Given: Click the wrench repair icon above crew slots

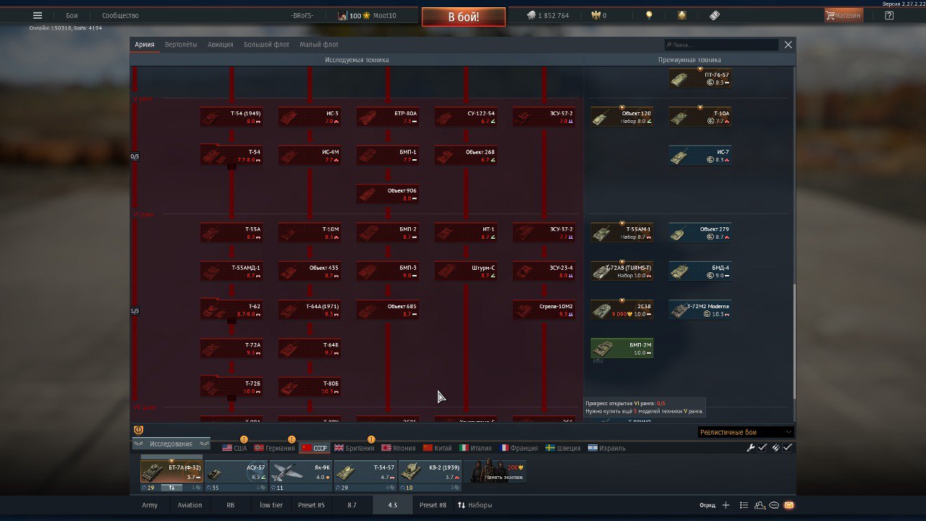Looking at the screenshot, I should pyautogui.click(x=751, y=448).
